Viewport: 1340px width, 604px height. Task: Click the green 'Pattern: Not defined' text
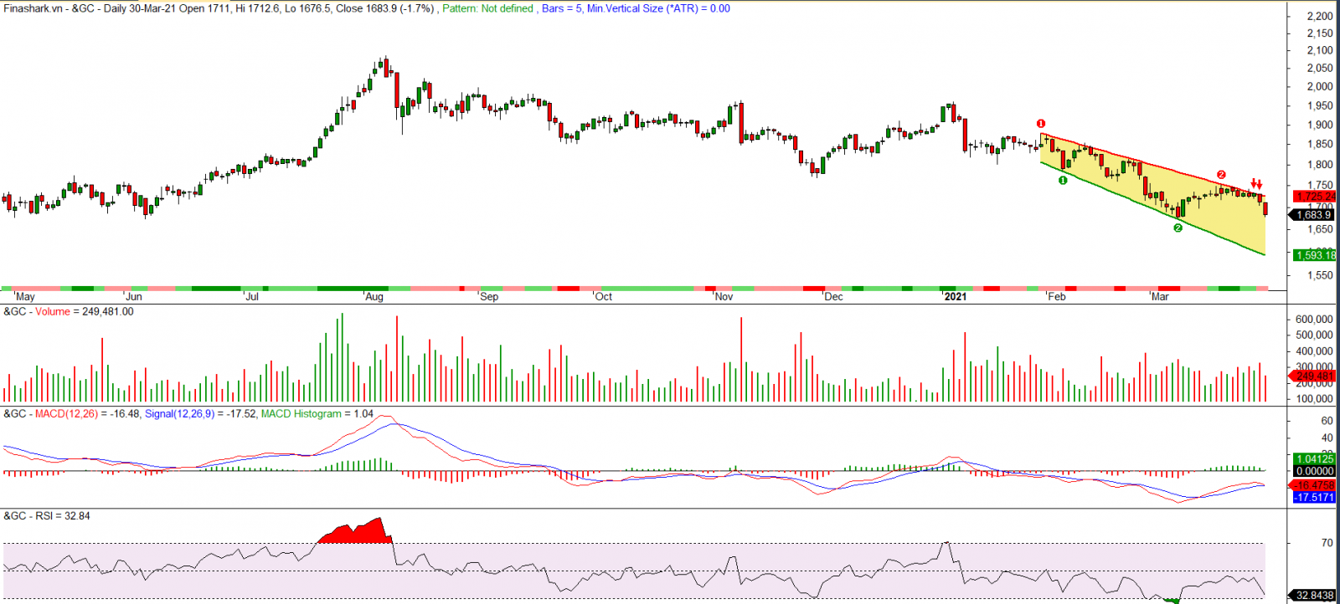point(487,8)
